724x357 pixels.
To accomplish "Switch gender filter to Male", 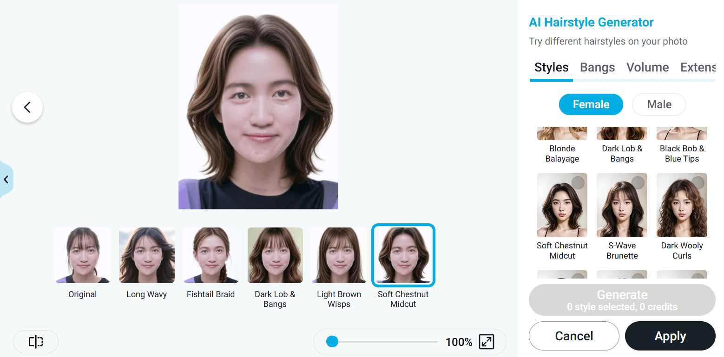I will point(659,104).
